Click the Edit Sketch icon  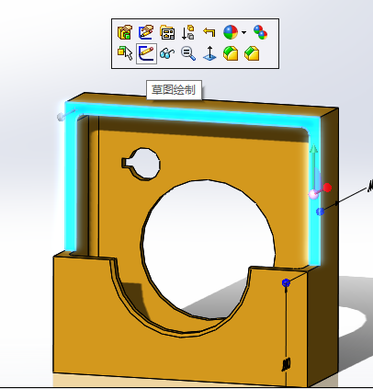click(x=146, y=32)
